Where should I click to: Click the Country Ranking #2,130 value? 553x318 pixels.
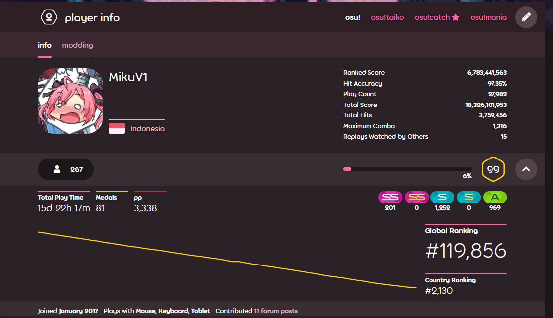click(x=439, y=291)
